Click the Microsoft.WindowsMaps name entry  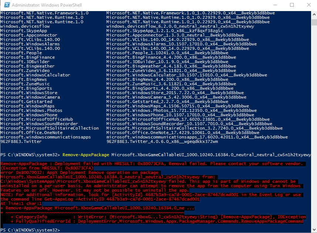click(x=27, y=106)
